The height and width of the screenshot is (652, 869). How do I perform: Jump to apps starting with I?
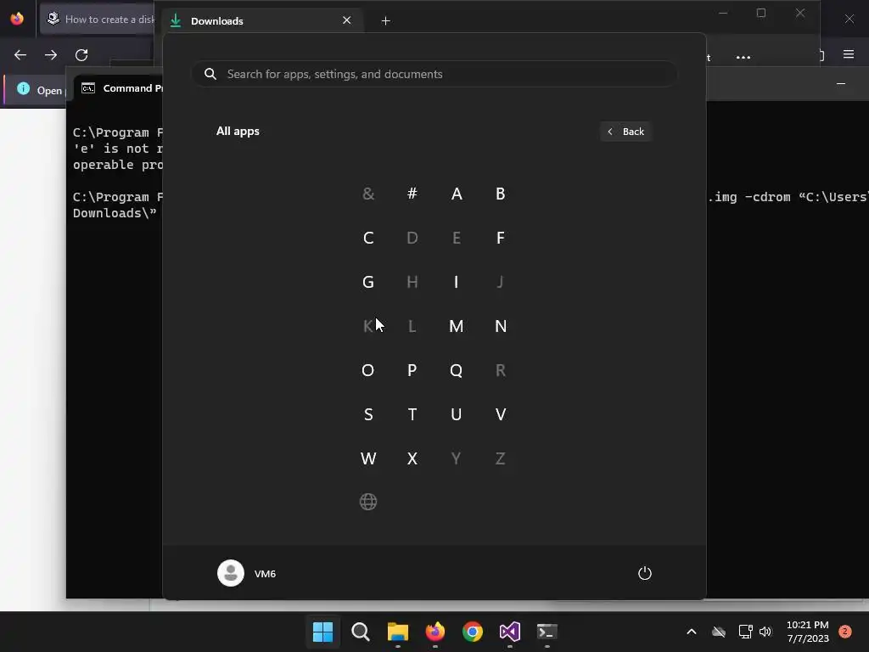pyautogui.click(x=456, y=282)
